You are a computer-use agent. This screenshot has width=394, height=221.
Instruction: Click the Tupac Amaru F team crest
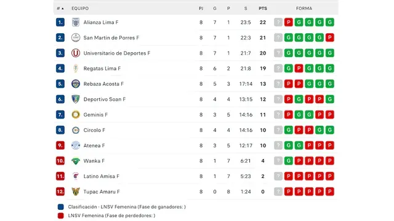(x=76, y=192)
